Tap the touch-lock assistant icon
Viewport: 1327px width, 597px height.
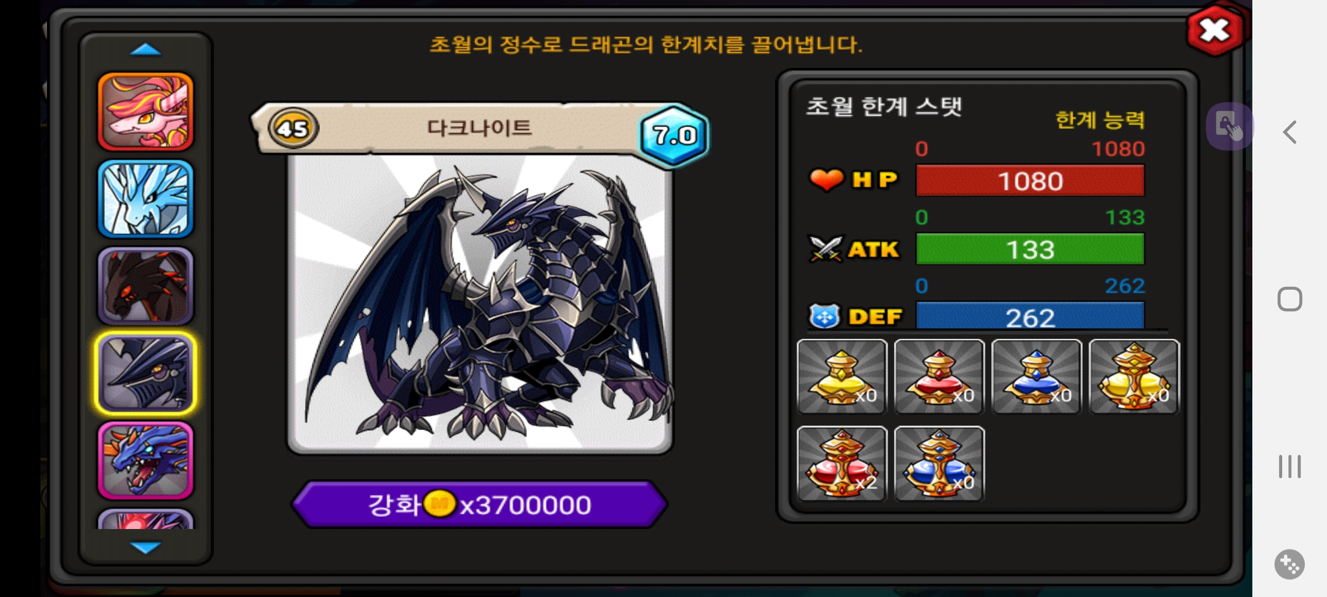tap(1229, 126)
